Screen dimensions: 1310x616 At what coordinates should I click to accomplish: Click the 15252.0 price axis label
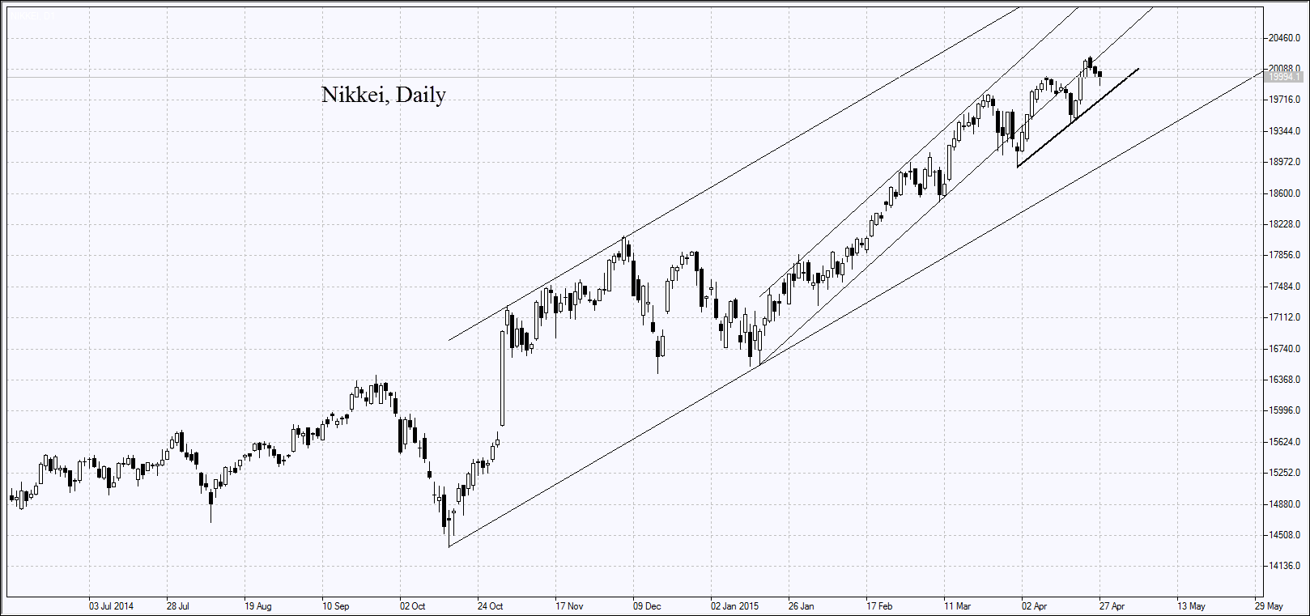(x=1285, y=473)
